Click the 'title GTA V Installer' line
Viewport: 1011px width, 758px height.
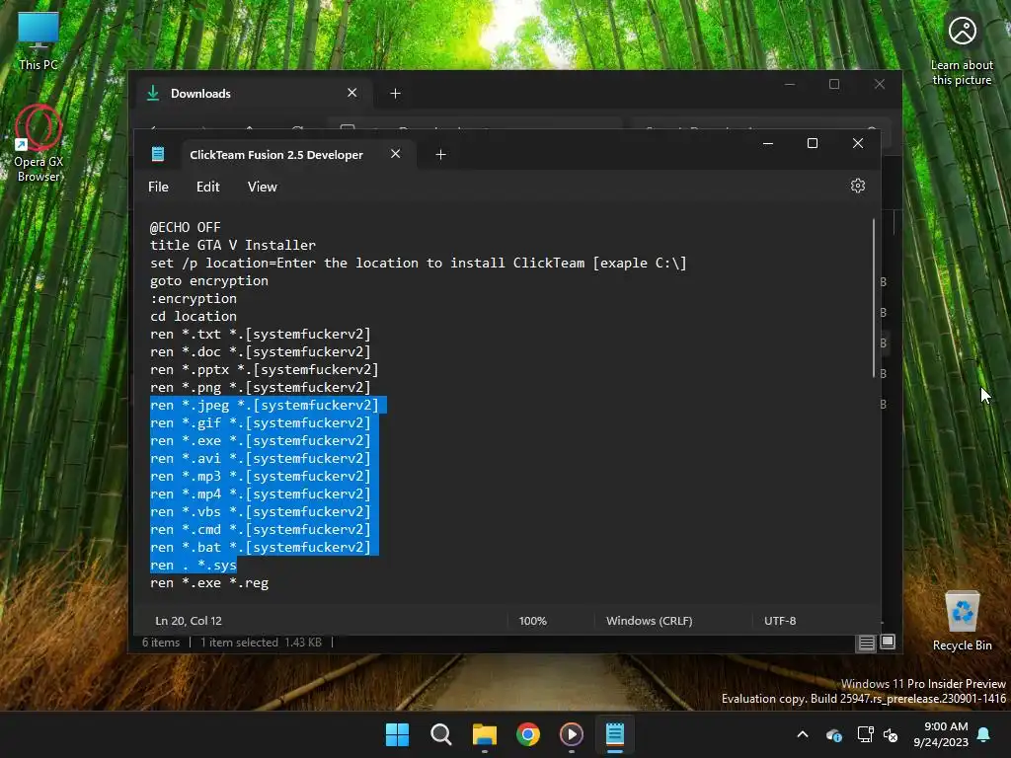[233, 245]
